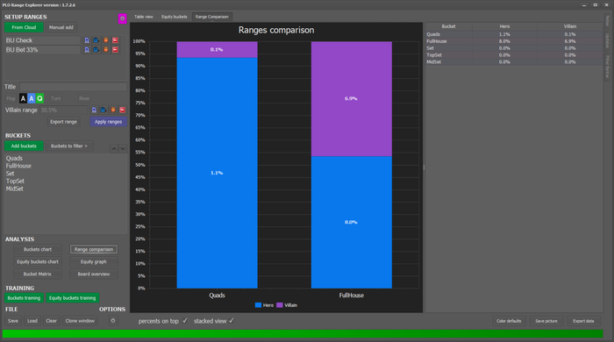This screenshot has width=614, height=342.
Task: Open the Equity buckets chart analysis
Action: [x=38, y=262]
